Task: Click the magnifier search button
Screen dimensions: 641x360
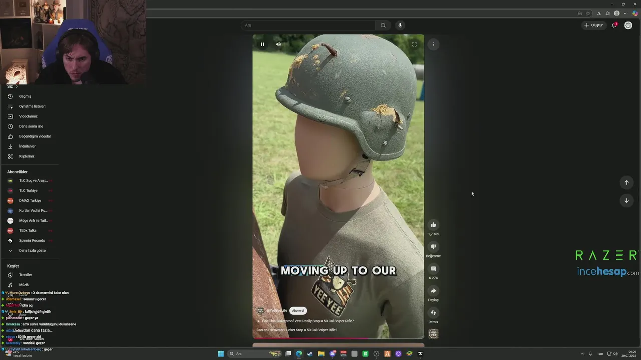Action: [383, 25]
